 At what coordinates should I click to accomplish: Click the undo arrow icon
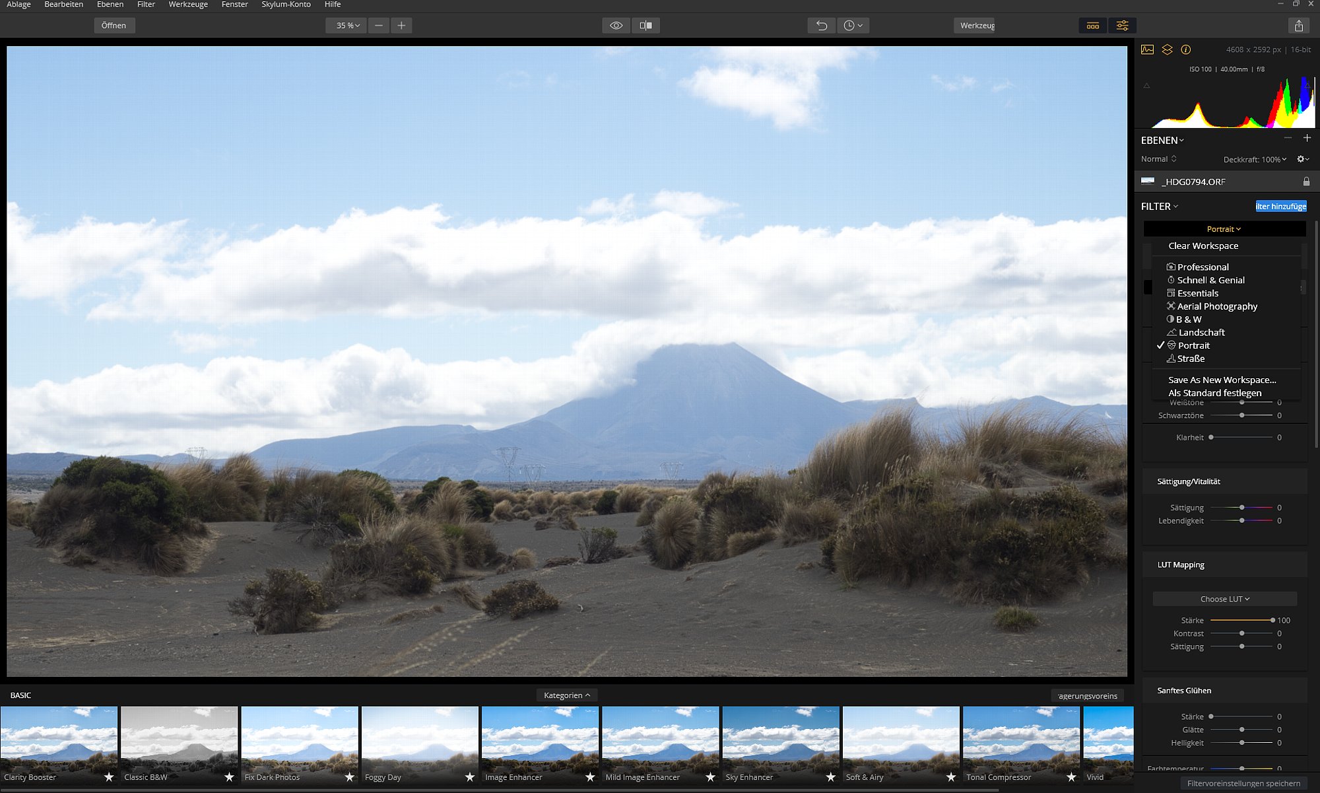[822, 26]
